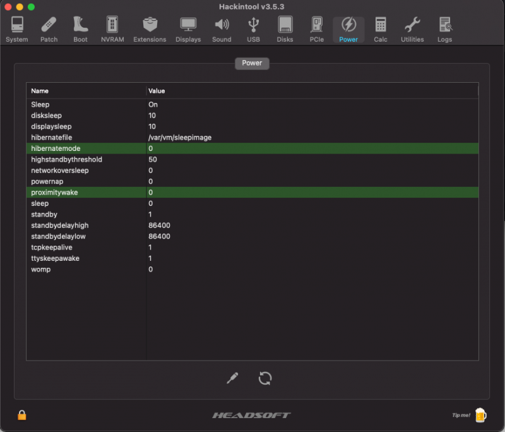
Task: Select the powernap row
Action: click(x=252, y=181)
